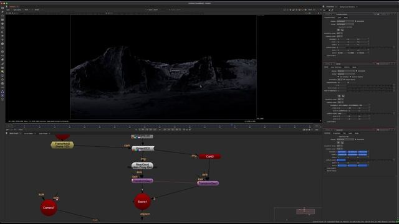This screenshot has height=224, width=399.
Task: Switch to the Dope Sheet tab
Action: click(43, 133)
